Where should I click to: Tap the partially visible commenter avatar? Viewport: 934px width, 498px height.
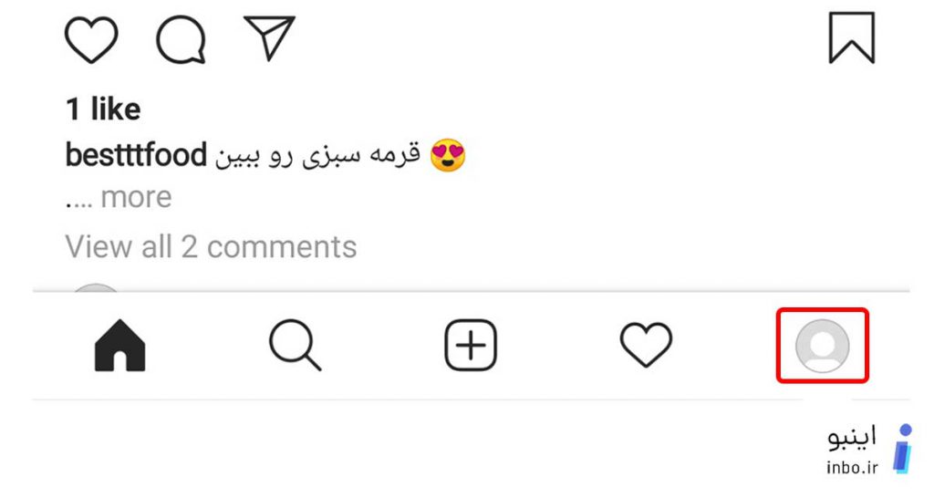[95, 287]
